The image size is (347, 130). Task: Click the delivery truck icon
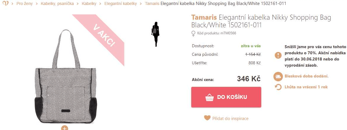[278, 77]
